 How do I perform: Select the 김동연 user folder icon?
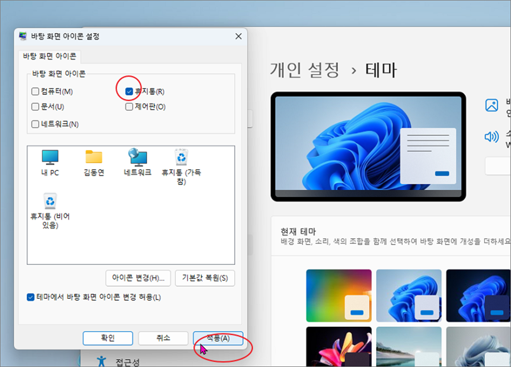[x=94, y=162]
